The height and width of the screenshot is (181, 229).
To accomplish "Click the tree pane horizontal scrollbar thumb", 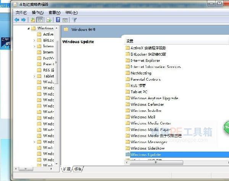I will tap(26, 169).
